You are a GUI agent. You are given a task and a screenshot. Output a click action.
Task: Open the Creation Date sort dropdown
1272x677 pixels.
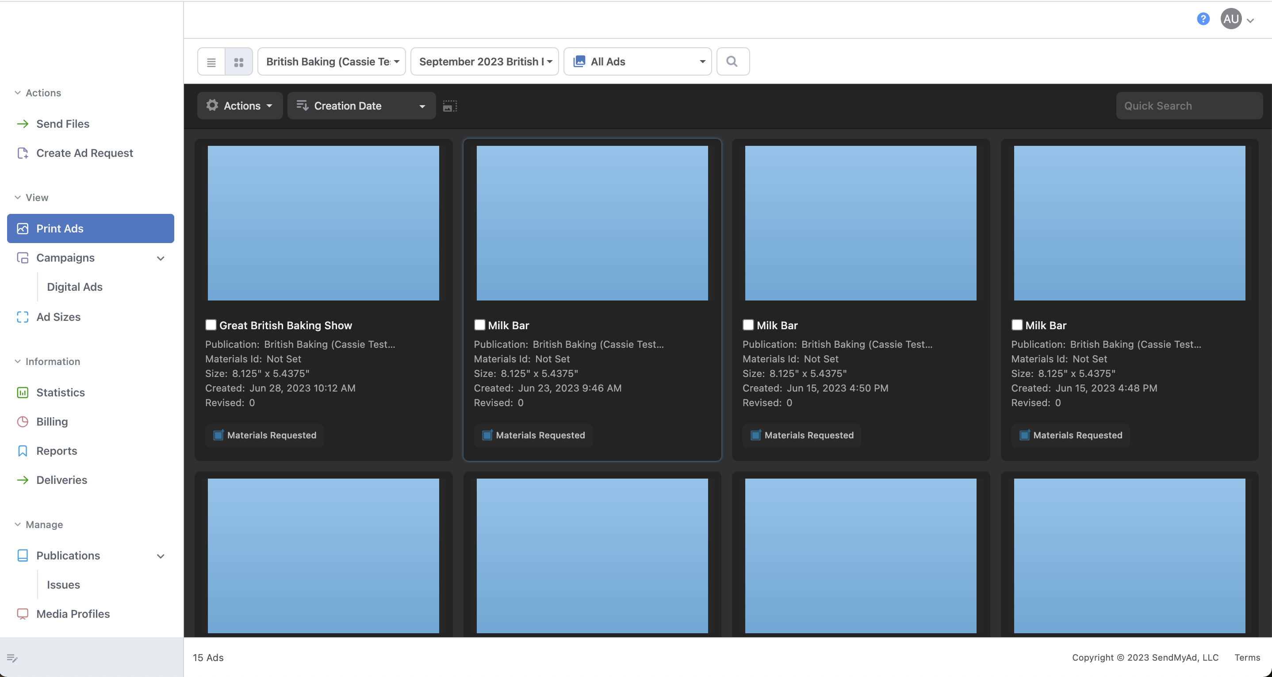[361, 106]
